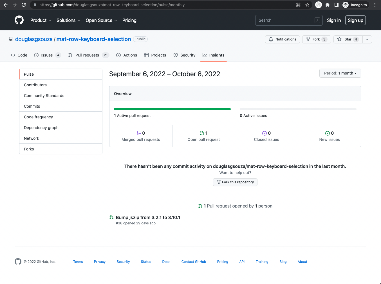Image resolution: width=381 pixels, height=284 pixels.
Task: Bookmark this page with the star icon
Action: (x=307, y=5)
